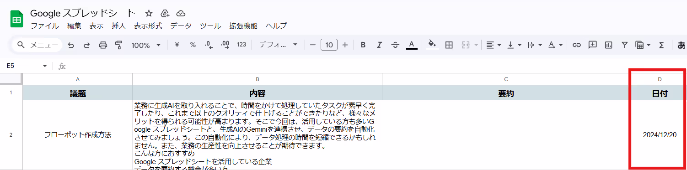Click the Google Sheets home logo
This screenshot has width=687, height=170.
(x=17, y=19)
